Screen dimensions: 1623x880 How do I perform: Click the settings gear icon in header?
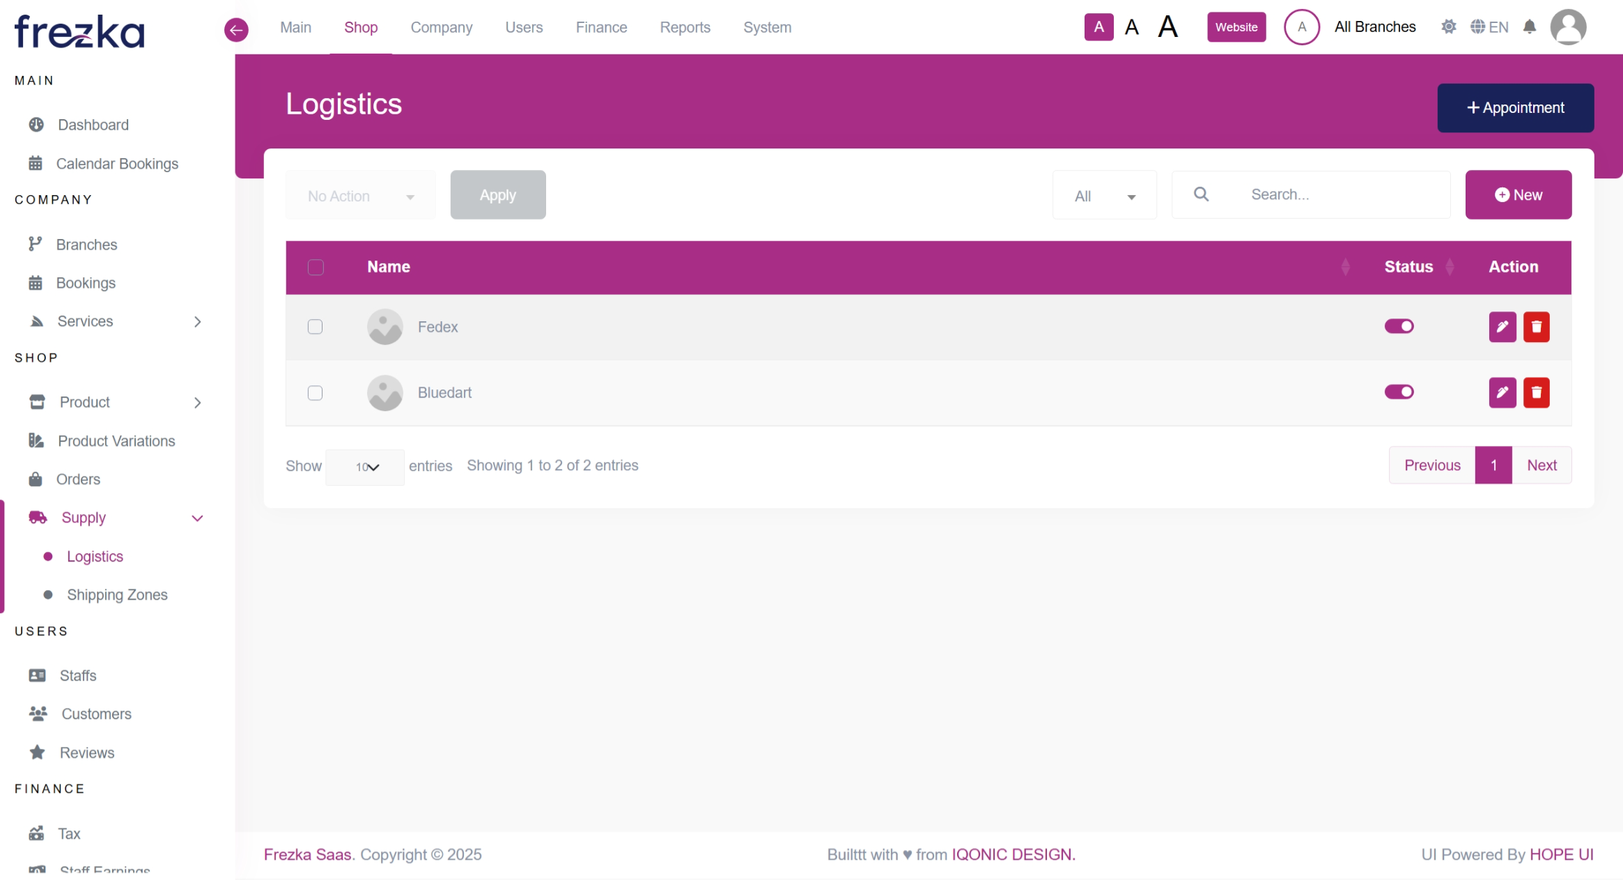(1448, 27)
